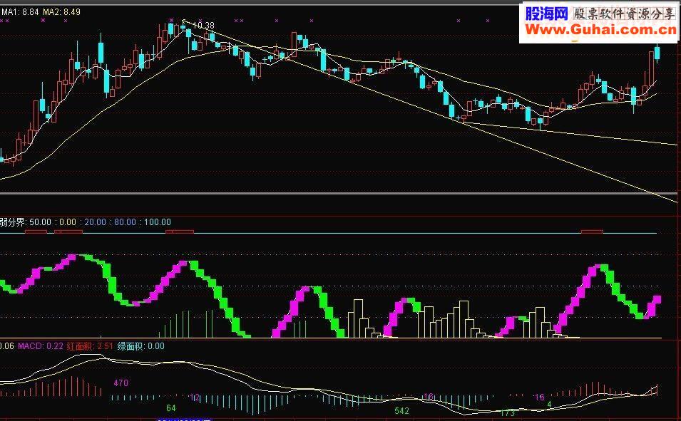Select the green 542 area number in MACD panel
The height and width of the screenshot is (421, 681).
click(x=401, y=410)
